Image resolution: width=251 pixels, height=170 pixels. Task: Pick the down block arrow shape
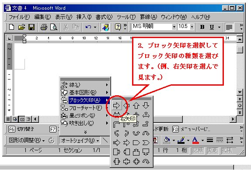click(x=146, y=106)
